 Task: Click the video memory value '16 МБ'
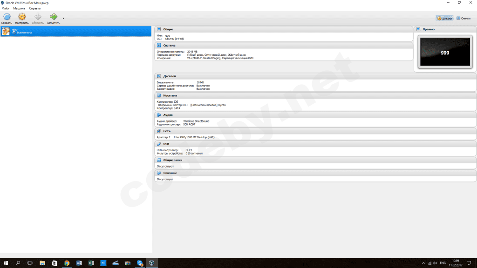point(200,82)
